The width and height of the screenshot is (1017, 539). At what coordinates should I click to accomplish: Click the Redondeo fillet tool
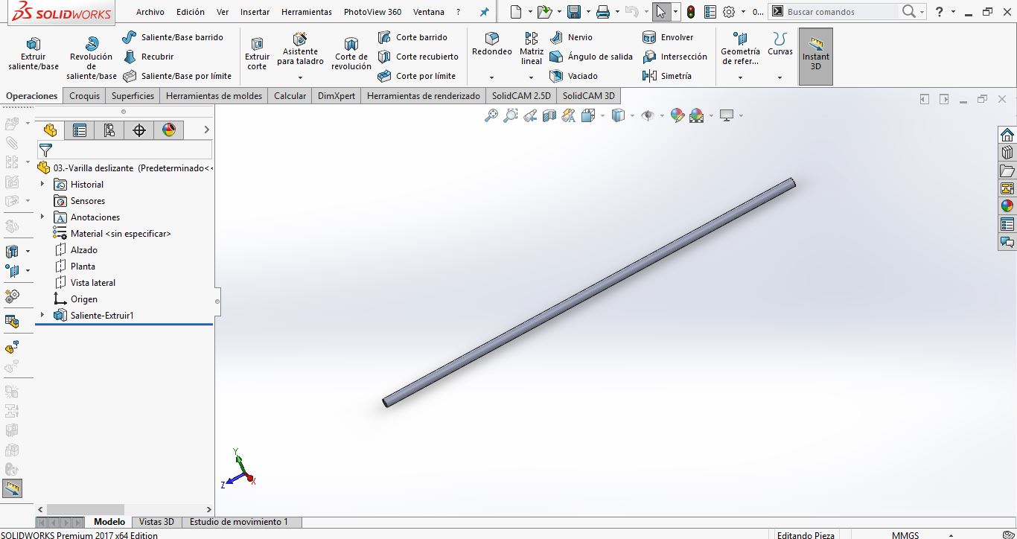tap(492, 44)
